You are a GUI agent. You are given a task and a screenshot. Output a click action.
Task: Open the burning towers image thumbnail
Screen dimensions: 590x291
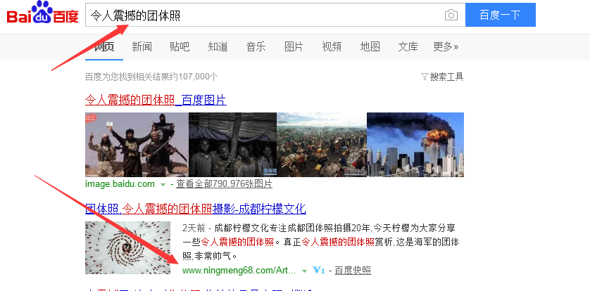coord(415,145)
